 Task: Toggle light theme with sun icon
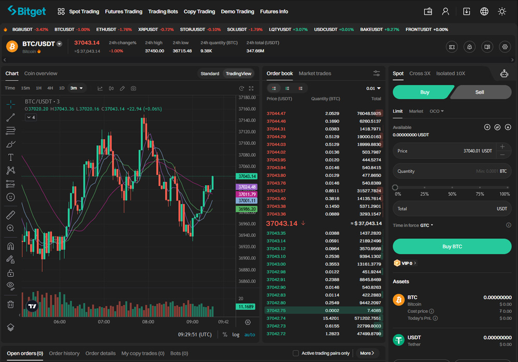[x=502, y=11]
